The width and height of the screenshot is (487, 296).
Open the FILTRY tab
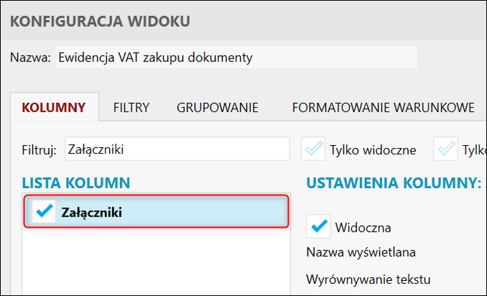(131, 108)
